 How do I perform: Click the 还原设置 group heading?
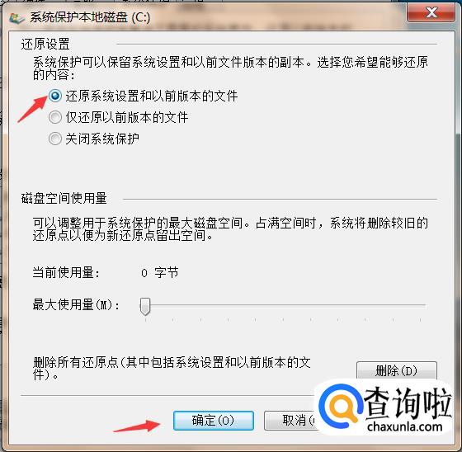coord(45,45)
